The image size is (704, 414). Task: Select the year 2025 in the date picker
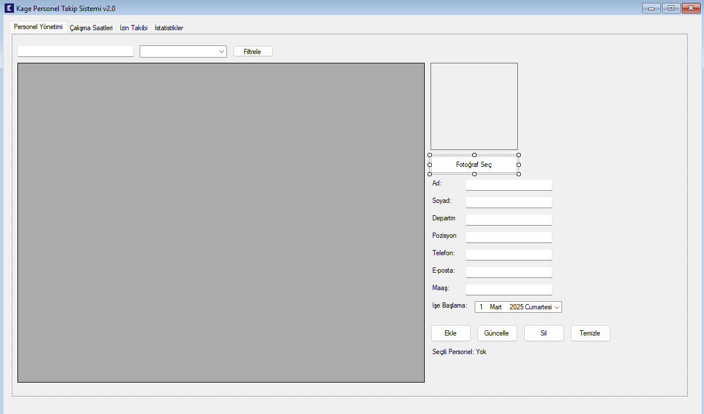click(517, 307)
